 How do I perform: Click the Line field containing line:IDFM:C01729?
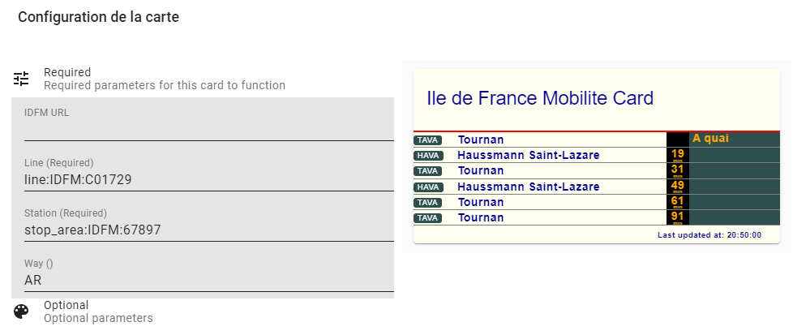209,174
